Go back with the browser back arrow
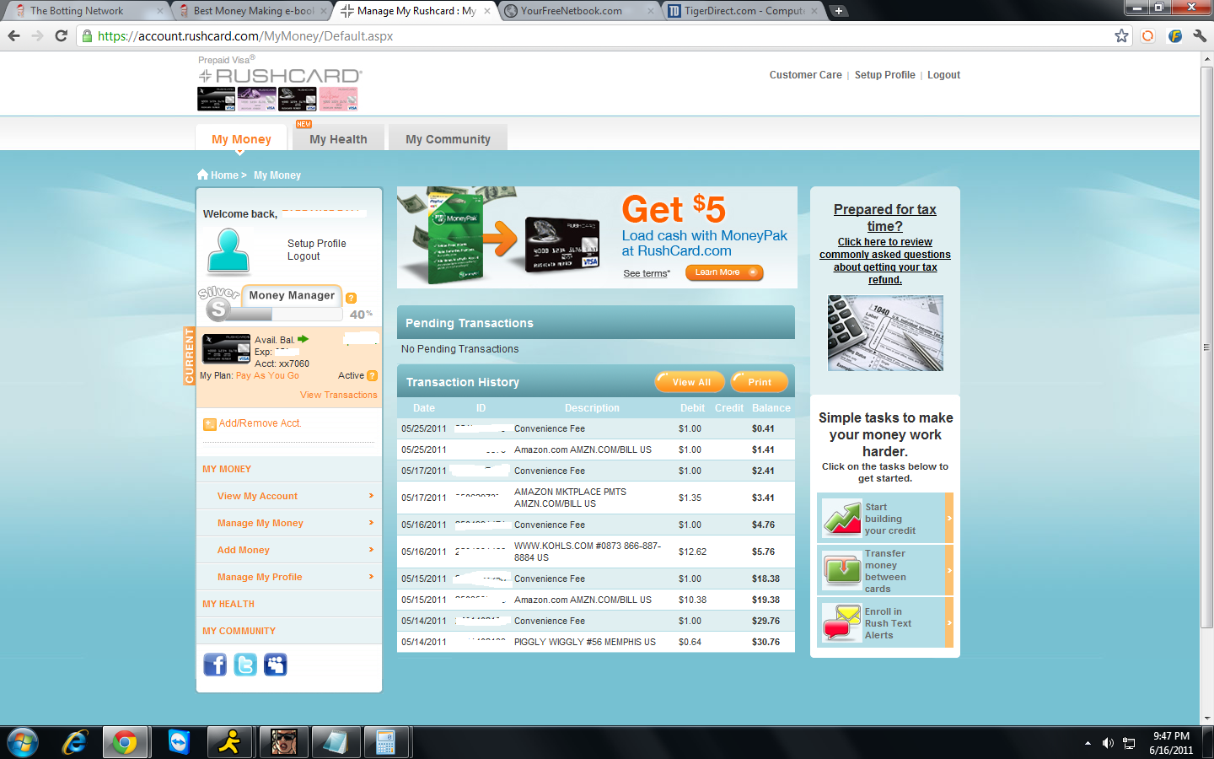This screenshot has width=1214, height=759. tap(13, 35)
